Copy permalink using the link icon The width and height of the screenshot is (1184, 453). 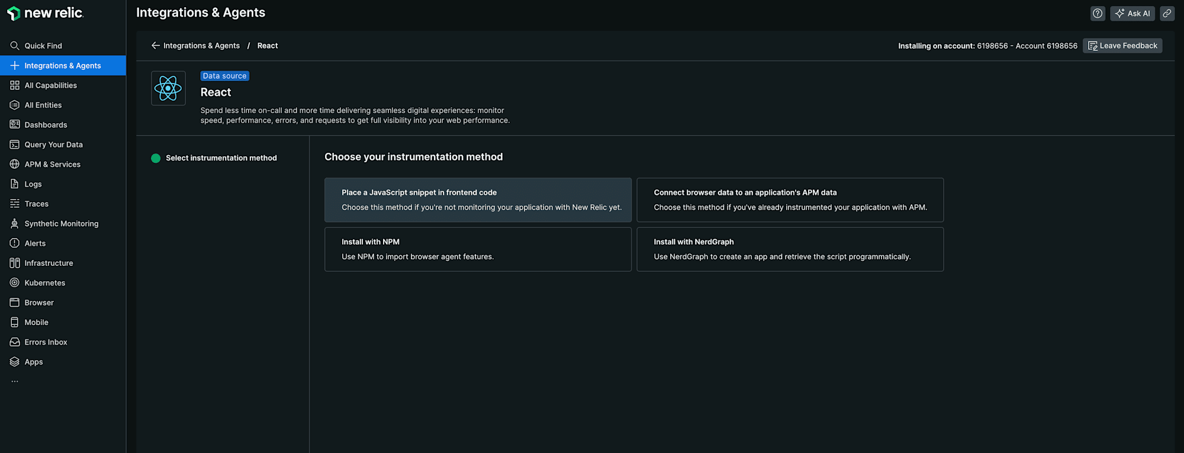[x=1167, y=13]
